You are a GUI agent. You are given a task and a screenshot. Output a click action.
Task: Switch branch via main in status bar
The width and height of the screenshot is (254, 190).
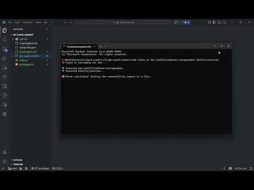click(x=13, y=168)
